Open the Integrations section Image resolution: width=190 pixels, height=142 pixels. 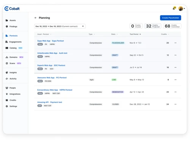[15, 94]
